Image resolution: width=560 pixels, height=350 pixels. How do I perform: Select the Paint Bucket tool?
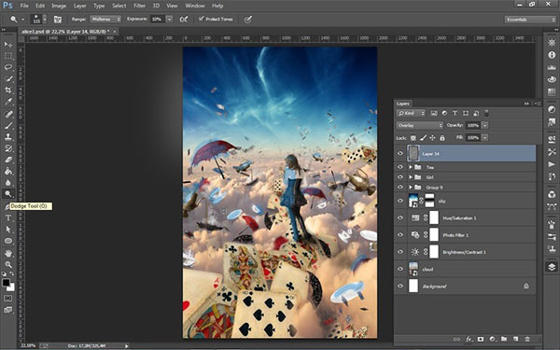[7, 171]
